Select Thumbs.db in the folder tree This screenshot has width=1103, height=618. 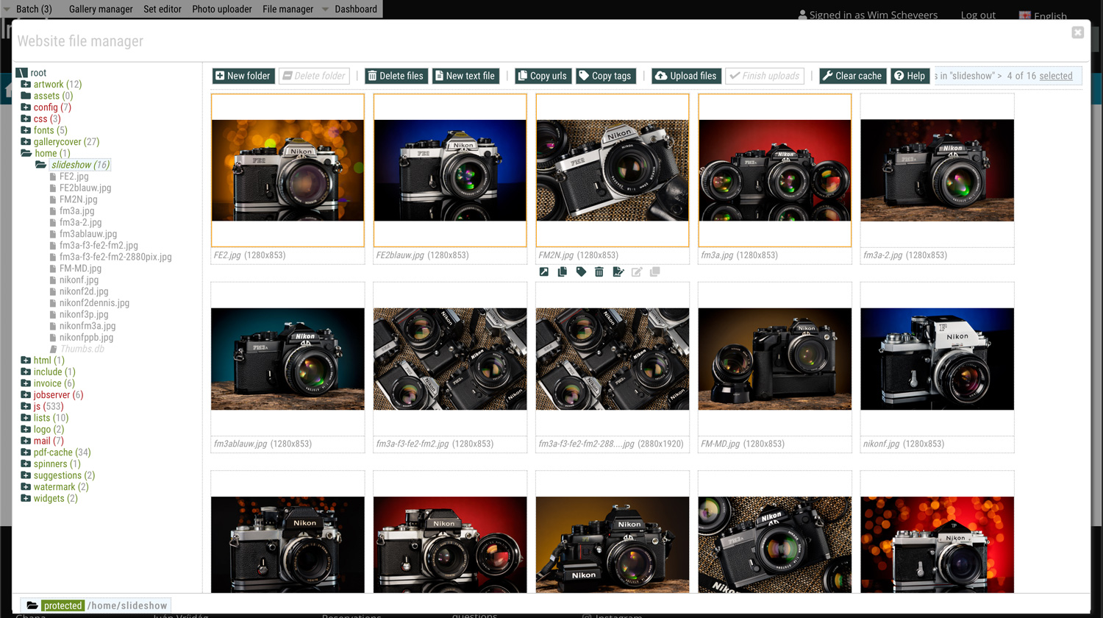click(82, 349)
